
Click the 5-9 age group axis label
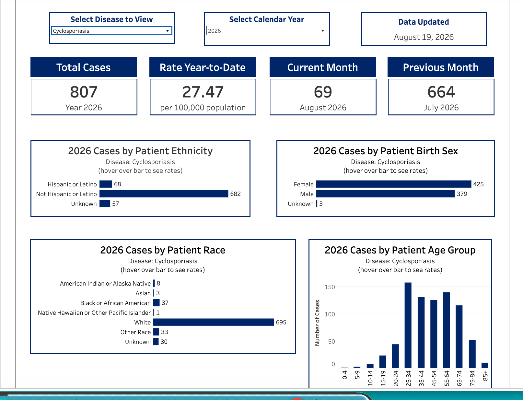click(357, 375)
